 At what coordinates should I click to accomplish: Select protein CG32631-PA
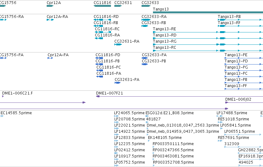pos(127,80)
